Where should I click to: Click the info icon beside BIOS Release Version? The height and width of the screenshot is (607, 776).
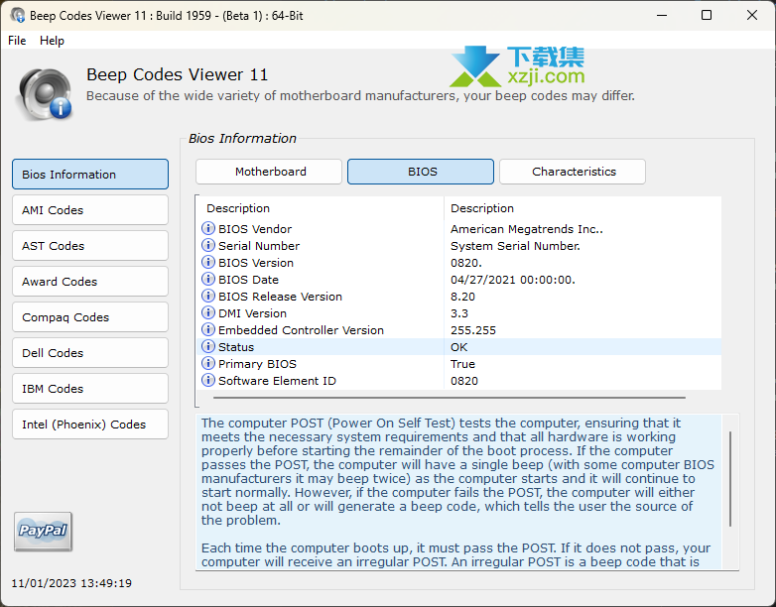pyautogui.click(x=207, y=296)
